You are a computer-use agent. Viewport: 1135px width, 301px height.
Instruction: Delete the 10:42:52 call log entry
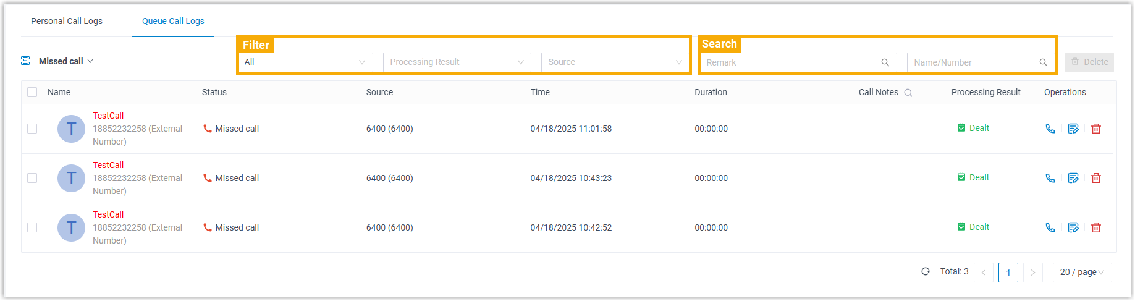tap(1096, 227)
